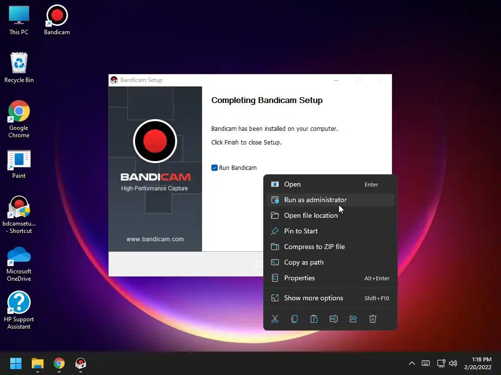Choose Show more options
This screenshot has height=375, width=501.
330,298
